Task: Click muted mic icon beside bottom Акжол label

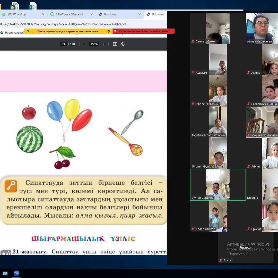Action: point(221,260)
